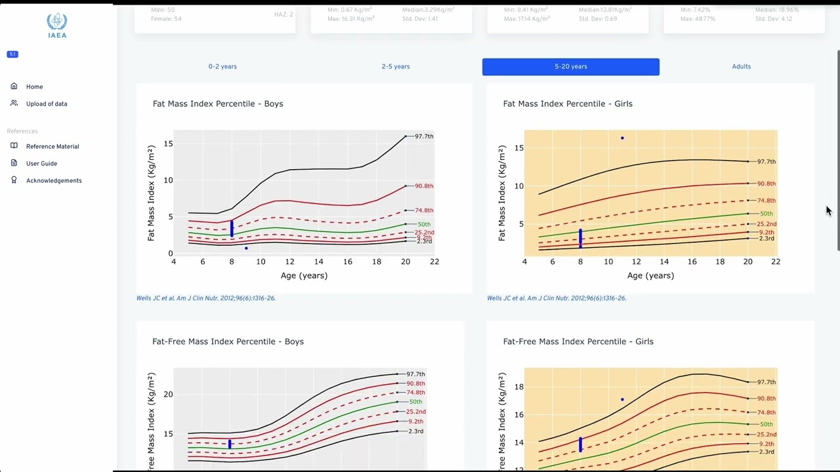Click the 'References' sidebar section heading

pos(22,131)
